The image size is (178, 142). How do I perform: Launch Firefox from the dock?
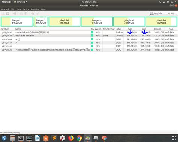71,138
